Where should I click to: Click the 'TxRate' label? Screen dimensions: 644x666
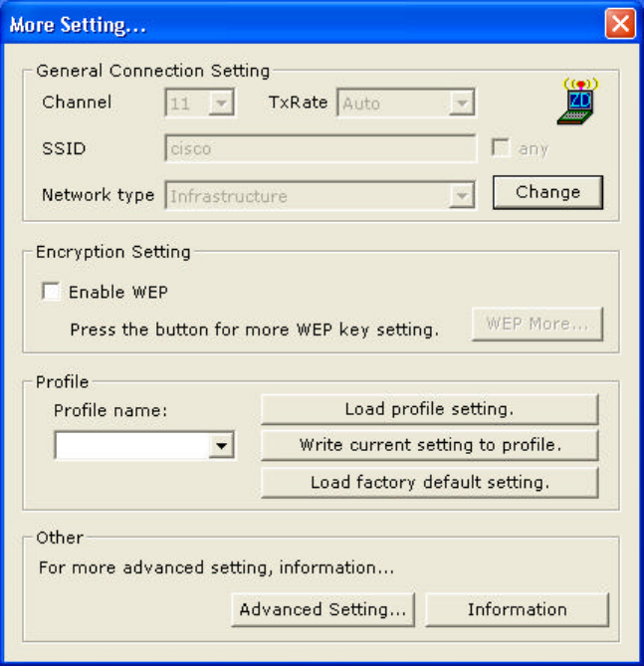pyautogui.click(x=299, y=103)
